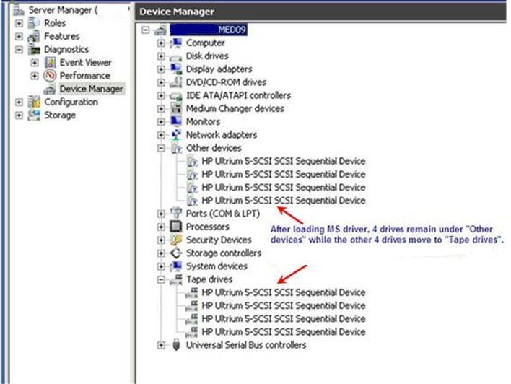Expand the Storage controllers category
The height and width of the screenshot is (384, 511).
(x=161, y=253)
